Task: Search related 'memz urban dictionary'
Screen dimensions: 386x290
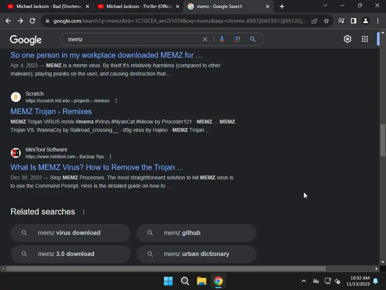Action: tap(196, 254)
